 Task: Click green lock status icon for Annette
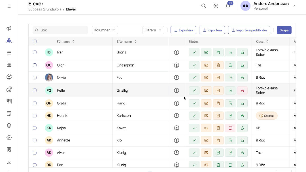(x=242, y=140)
